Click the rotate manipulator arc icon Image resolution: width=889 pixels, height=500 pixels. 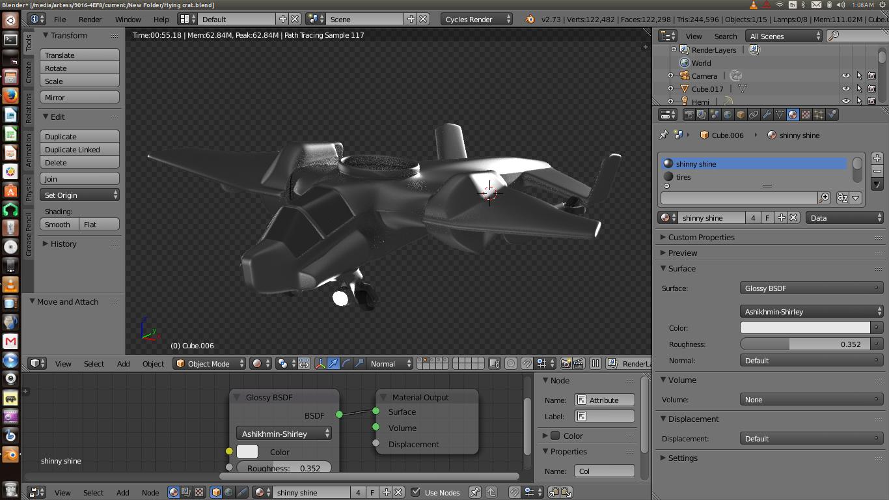click(x=346, y=363)
